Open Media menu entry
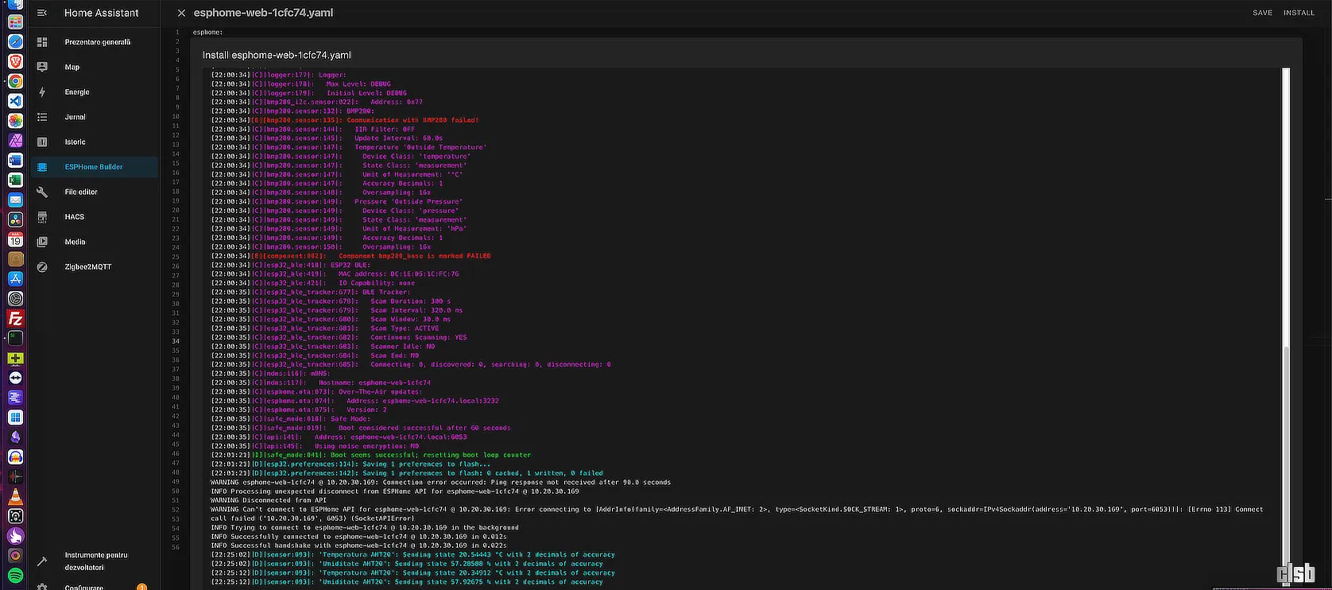 pyautogui.click(x=75, y=242)
